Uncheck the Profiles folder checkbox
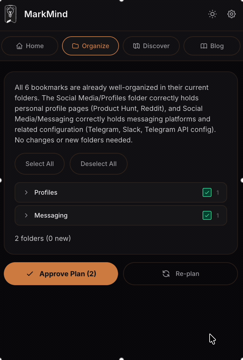The image size is (243, 360). pyautogui.click(x=207, y=192)
